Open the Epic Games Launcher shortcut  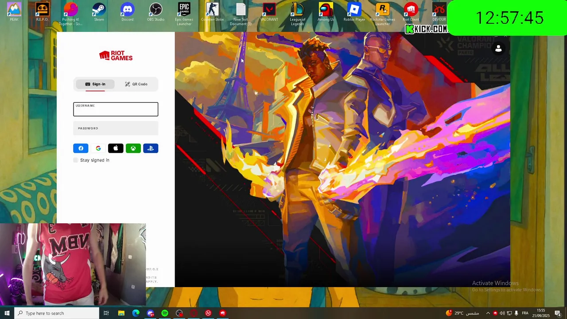184,14
